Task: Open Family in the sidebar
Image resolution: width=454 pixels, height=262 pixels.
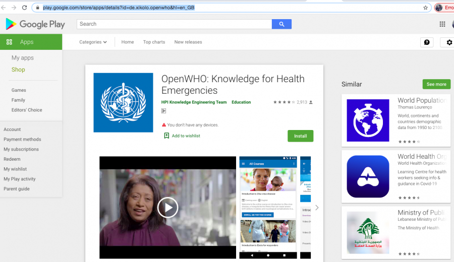Action: coord(18,100)
